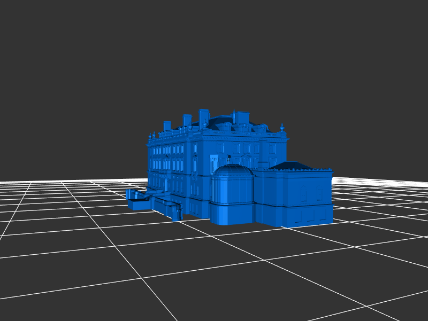Click the urn finial on right roof corner
The height and width of the screenshot is (321, 428).
pyautogui.click(x=282, y=128)
